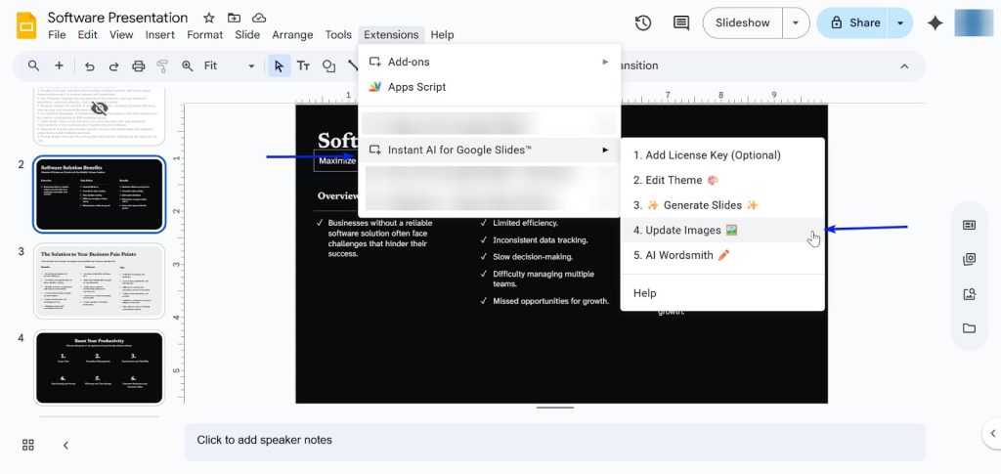Screen dimensions: 1001x474
Task: Select slide 3 thumbnail
Action: pos(99,280)
